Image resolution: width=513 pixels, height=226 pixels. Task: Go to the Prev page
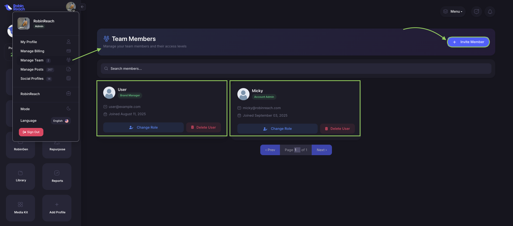point(270,150)
